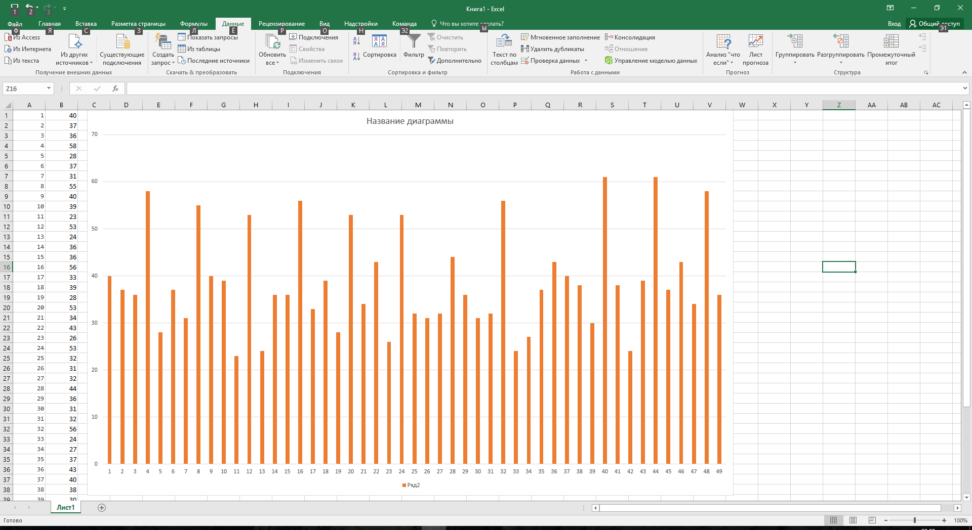972x530 pixels.
Task: Add a new sheet with plus icon
Action: tap(102, 508)
